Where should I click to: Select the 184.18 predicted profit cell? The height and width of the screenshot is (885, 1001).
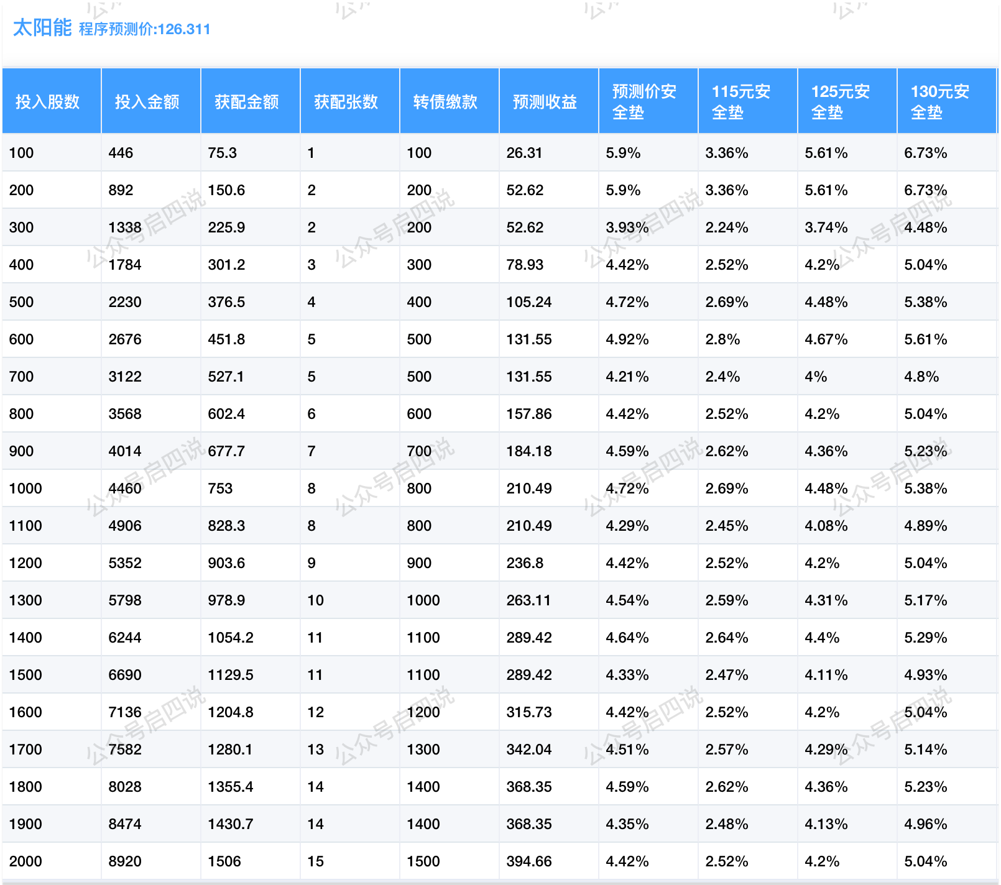click(x=529, y=451)
